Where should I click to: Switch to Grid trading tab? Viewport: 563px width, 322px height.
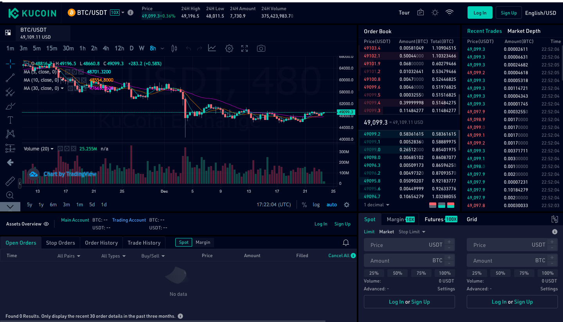tap(472, 219)
